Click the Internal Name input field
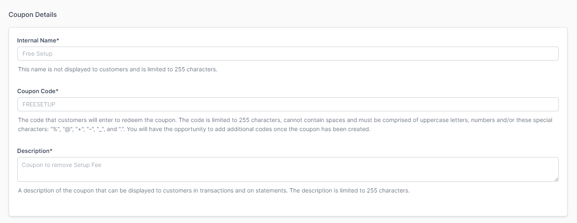 pos(288,54)
